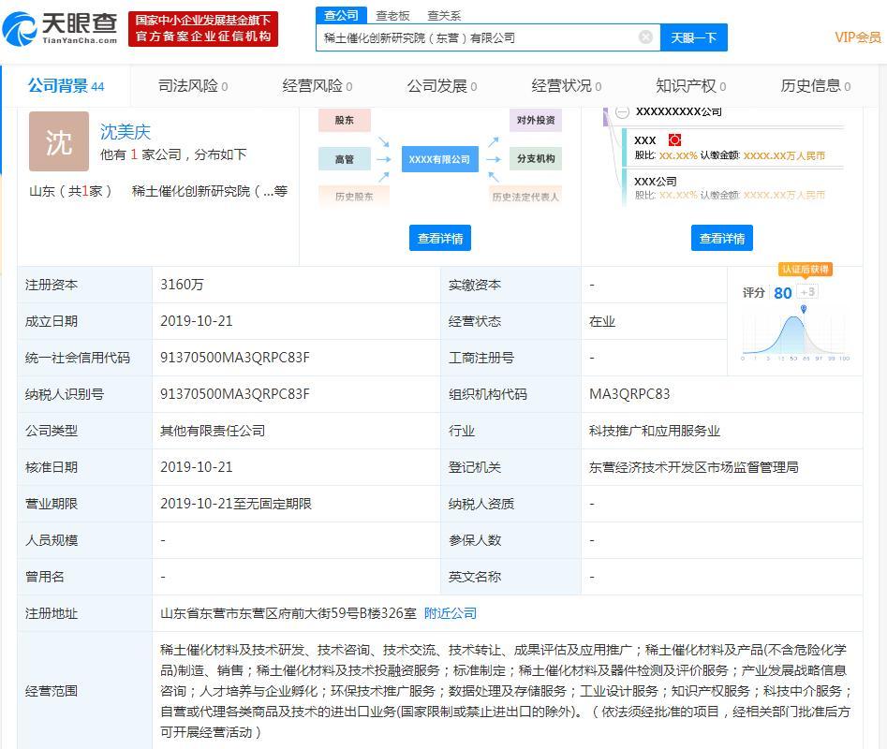Open the 司法风险 tab
Screen dimensions: 887x749
pos(193,86)
